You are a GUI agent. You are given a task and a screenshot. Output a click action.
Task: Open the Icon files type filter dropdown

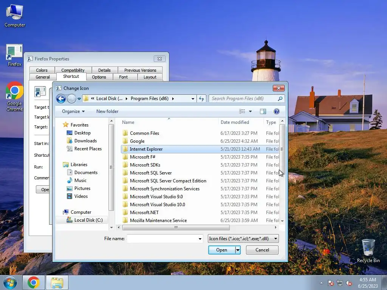(243, 239)
